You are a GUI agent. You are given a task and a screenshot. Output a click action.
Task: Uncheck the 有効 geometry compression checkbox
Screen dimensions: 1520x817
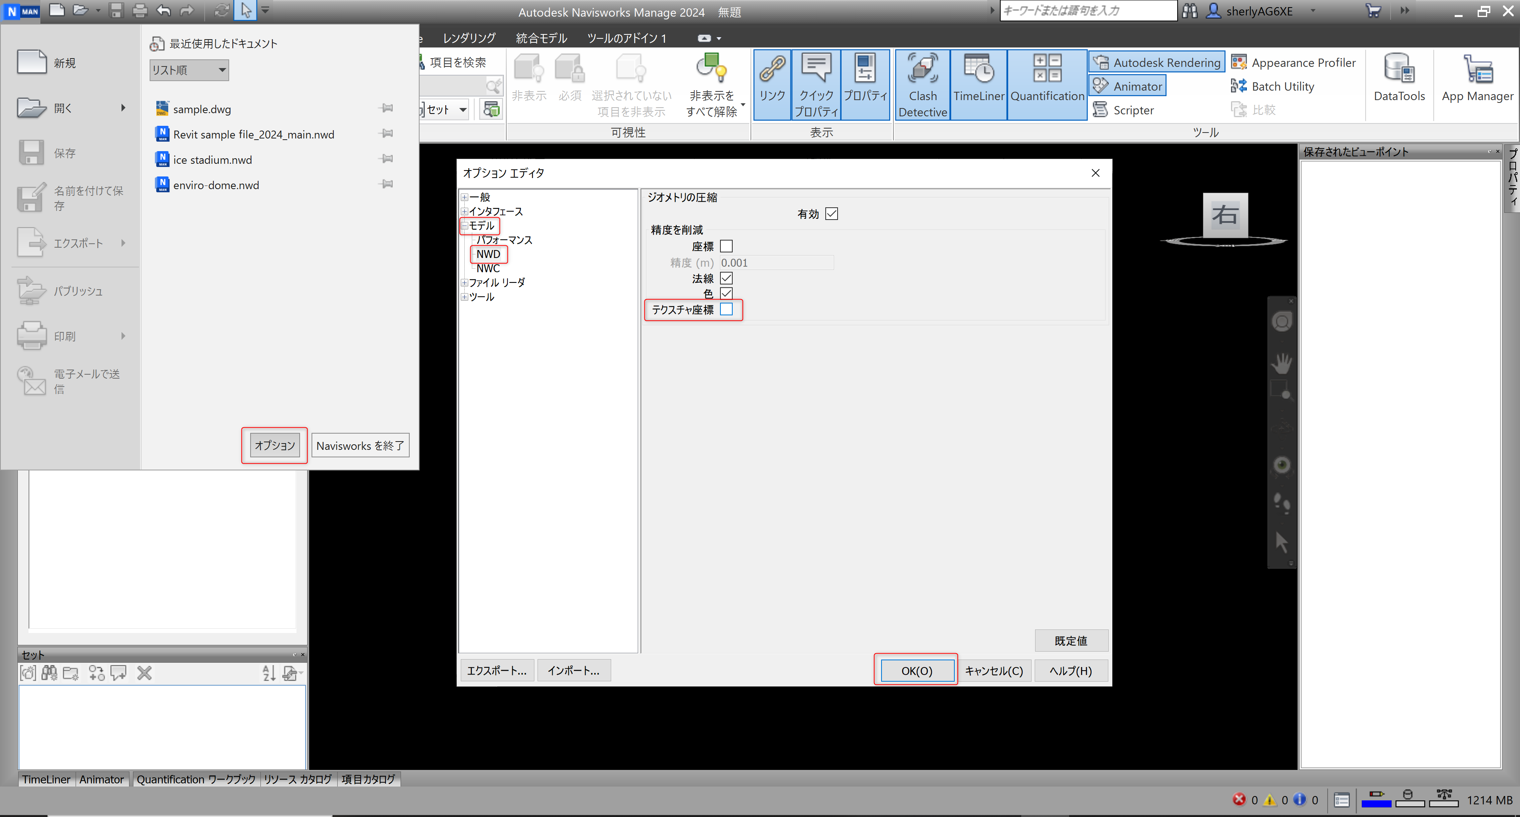[831, 214]
